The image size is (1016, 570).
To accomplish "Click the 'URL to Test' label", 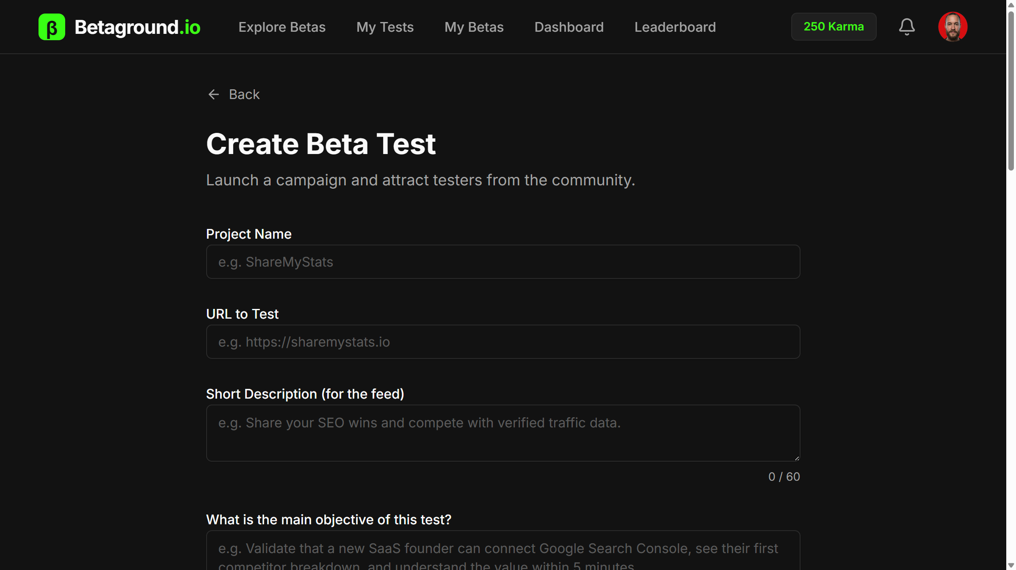I will pos(242,314).
